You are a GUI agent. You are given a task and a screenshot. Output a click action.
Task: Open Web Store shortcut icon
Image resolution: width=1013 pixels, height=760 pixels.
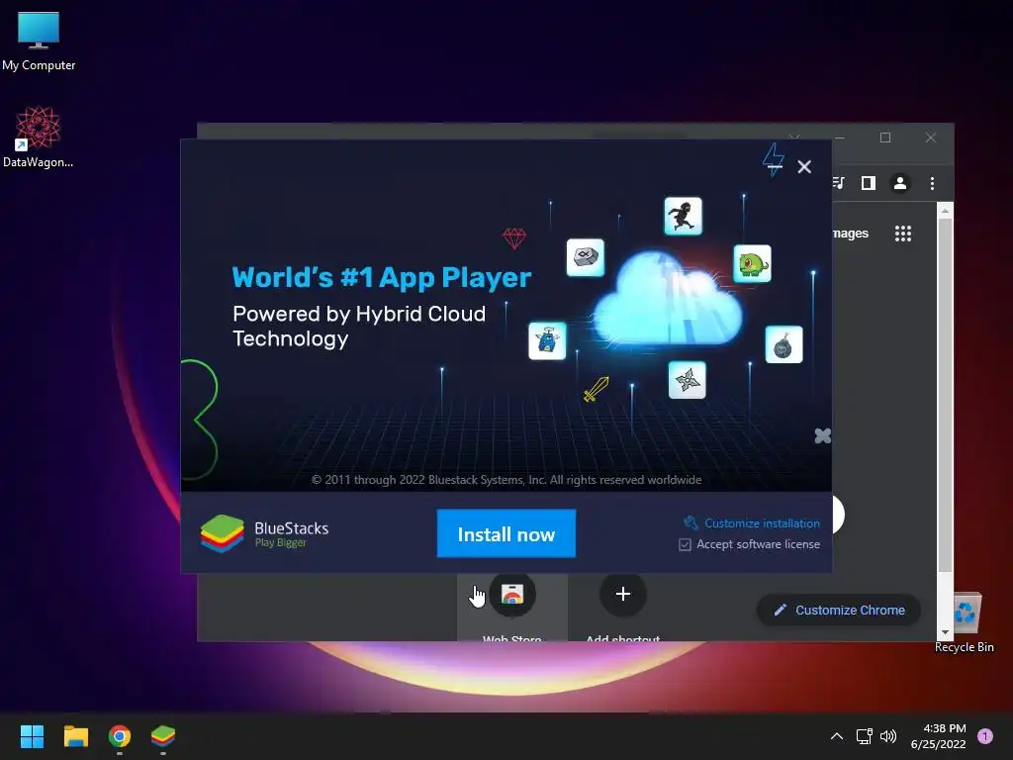coord(512,594)
